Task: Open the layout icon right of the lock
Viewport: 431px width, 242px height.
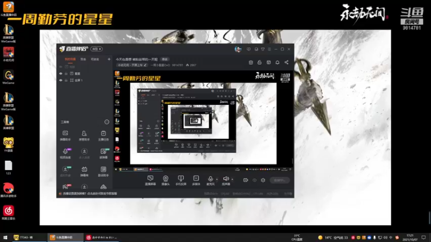Action: (x=268, y=62)
